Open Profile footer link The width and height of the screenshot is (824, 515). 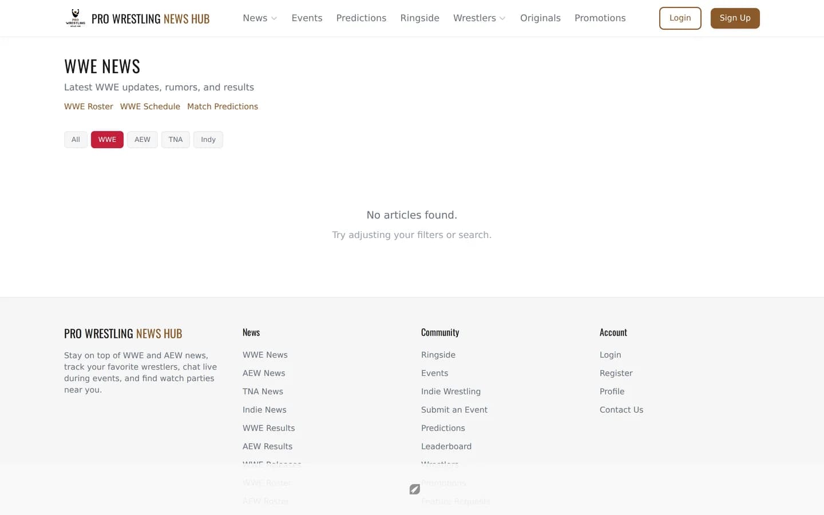point(612,391)
